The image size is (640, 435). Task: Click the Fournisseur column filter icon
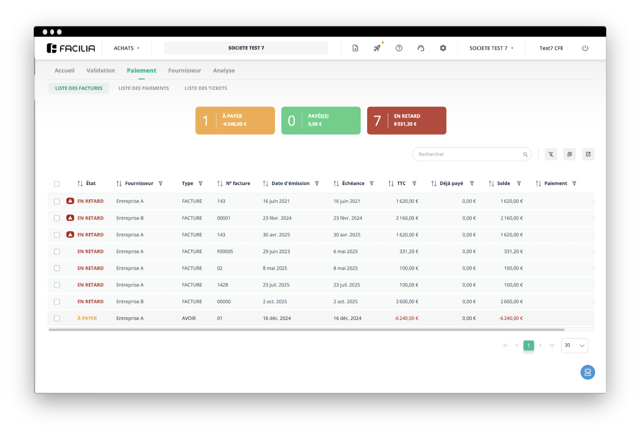pos(161,183)
